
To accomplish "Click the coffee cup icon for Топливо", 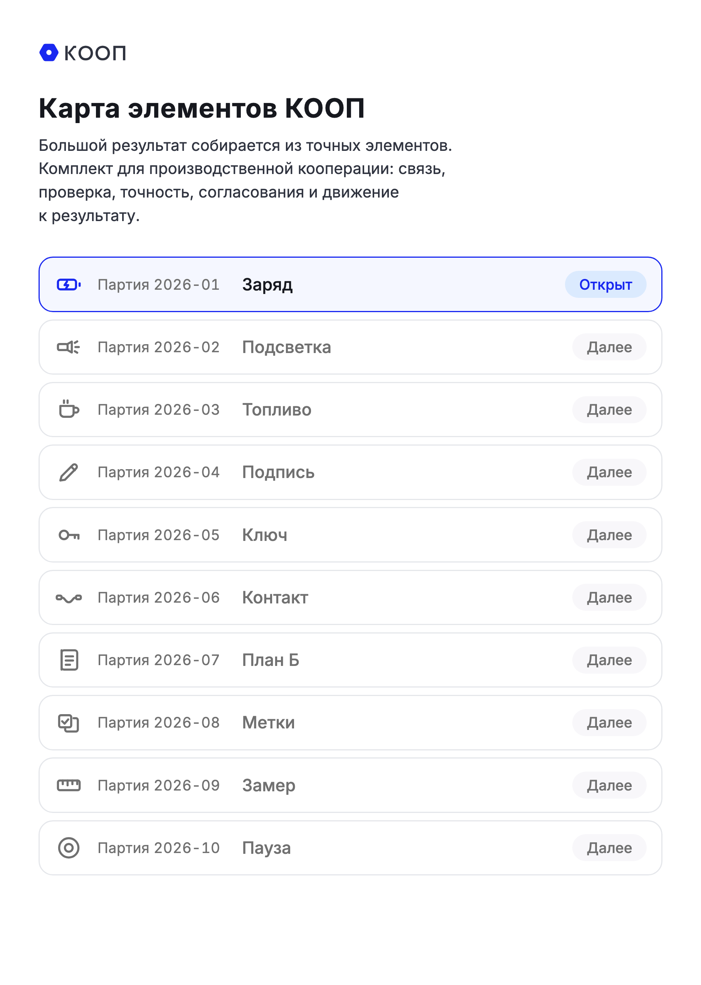I will 69,409.
